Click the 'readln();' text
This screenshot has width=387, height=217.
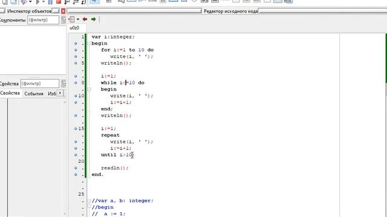click(x=115, y=168)
